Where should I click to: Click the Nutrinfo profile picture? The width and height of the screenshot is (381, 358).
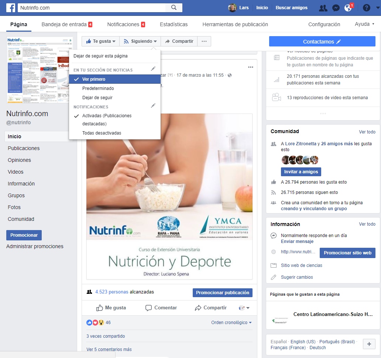pos(40,69)
